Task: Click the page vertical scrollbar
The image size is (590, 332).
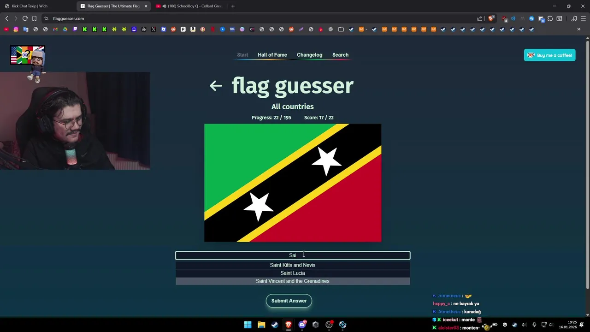Action: tap(587, 166)
